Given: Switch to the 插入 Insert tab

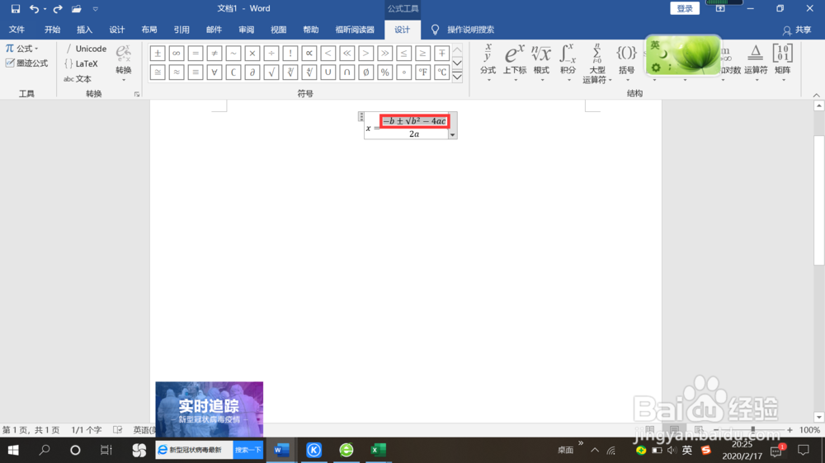Looking at the screenshot, I should point(84,30).
